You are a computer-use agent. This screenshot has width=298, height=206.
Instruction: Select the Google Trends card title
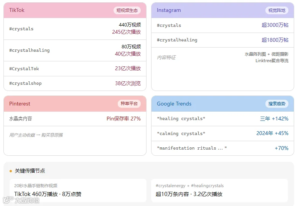[174, 104]
